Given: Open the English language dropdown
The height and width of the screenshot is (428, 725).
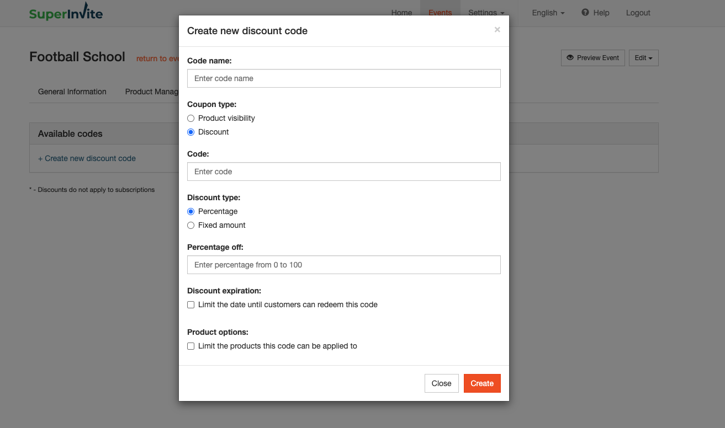Looking at the screenshot, I should point(548,13).
